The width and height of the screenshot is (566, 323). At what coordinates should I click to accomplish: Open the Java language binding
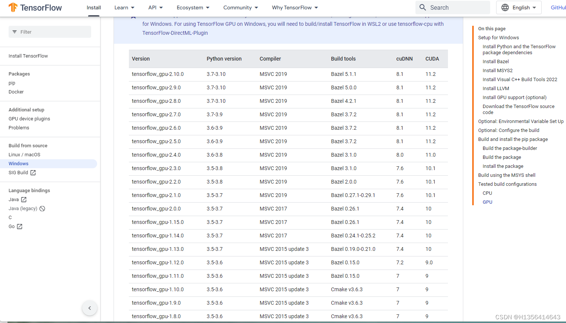[13, 200]
